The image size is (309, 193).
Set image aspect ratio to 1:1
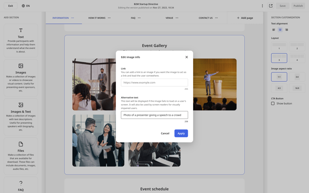279,77
